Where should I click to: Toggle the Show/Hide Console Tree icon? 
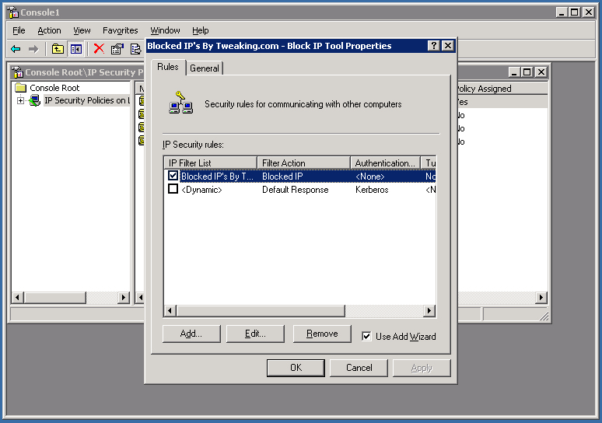point(75,49)
